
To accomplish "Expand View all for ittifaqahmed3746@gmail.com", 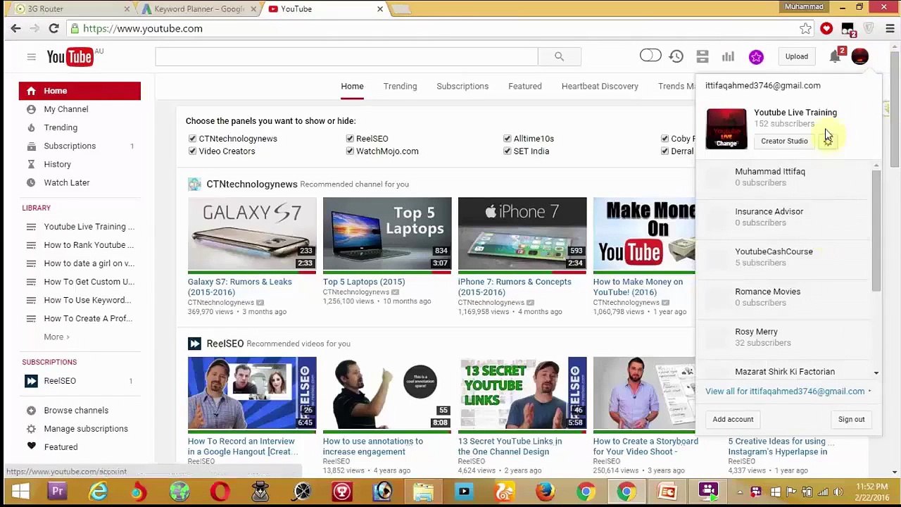I will (788, 392).
